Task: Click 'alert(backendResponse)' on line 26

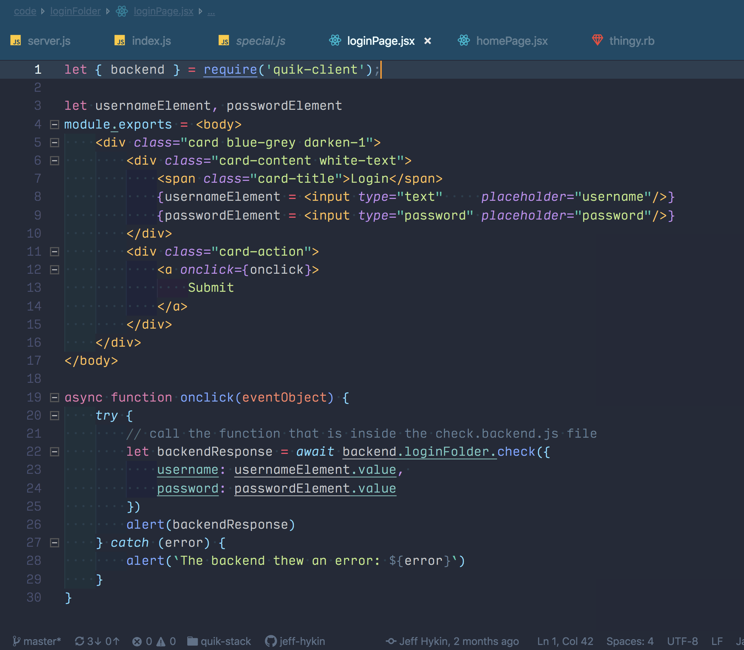Action: (211, 525)
